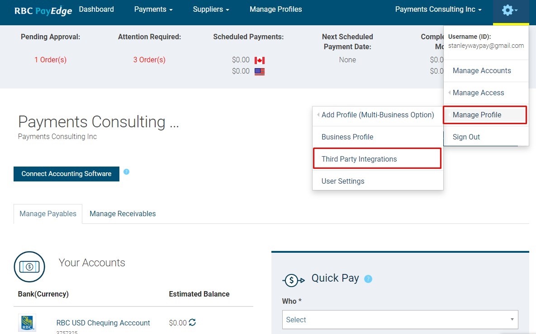This screenshot has width=536, height=334.
Task: Select Sign Out from the menu
Action: (466, 137)
